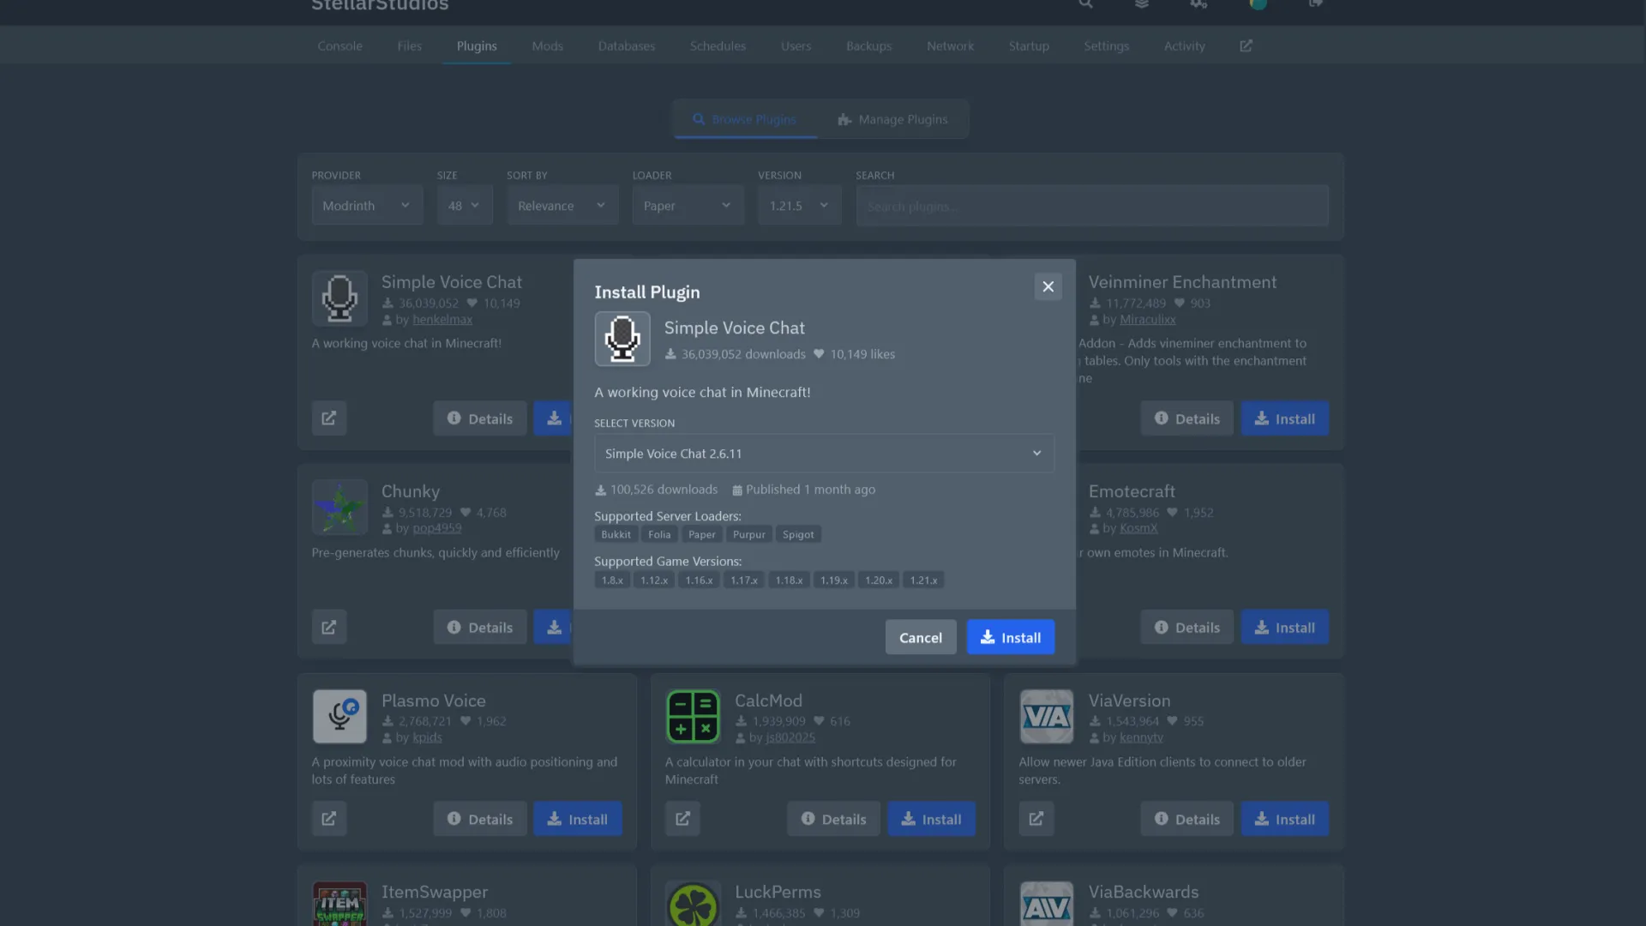Open external link icon in top navigation
Screen dimensions: 1646x926
1246,46
